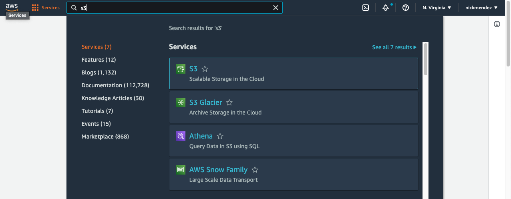Select the Features (12) filter

pos(99,60)
